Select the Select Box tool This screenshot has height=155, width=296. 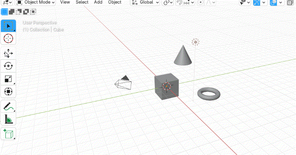8,26
